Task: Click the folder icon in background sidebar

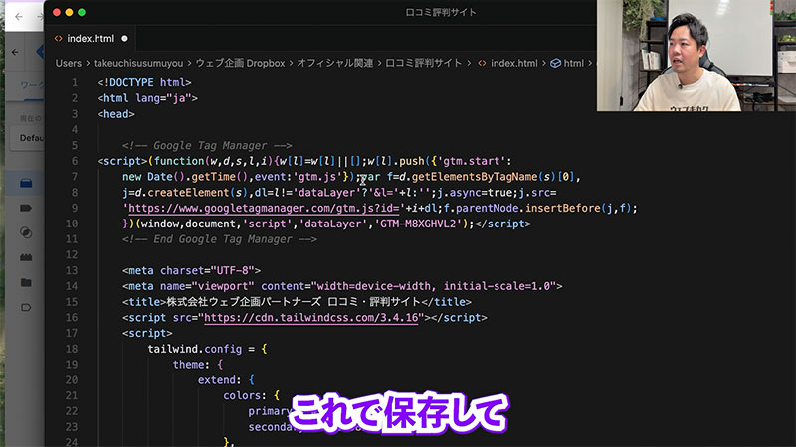Action: pyautogui.click(x=26, y=282)
